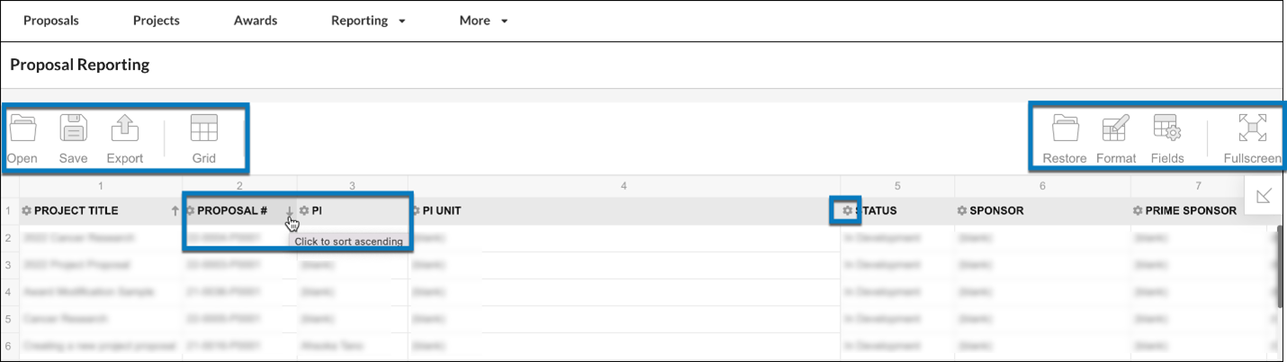Expand the More dropdown menu
The height and width of the screenshot is (362, 1287).
pyautogui.click(x=483, y=21)
